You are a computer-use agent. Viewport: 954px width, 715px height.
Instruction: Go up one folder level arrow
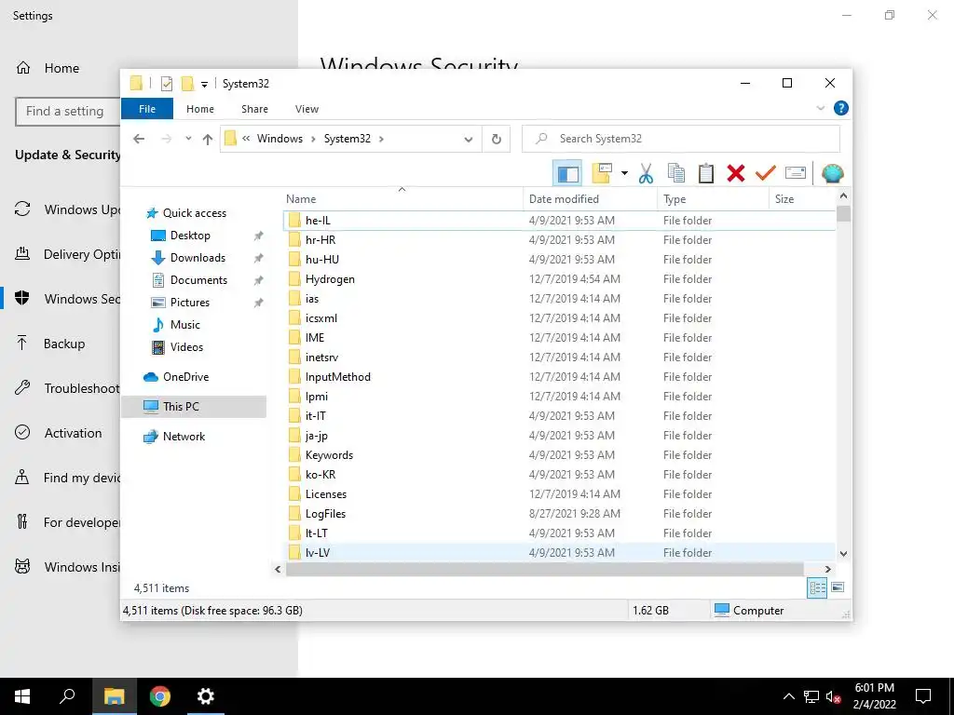click(x=208, y=140)
